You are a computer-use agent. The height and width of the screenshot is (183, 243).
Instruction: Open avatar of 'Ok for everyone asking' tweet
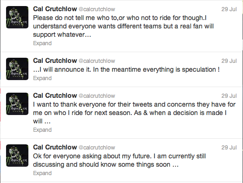(x=17, y=156)
